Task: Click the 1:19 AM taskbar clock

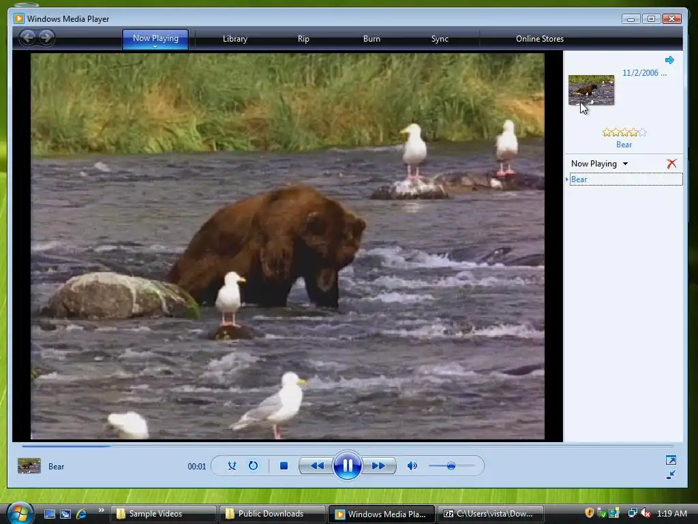Action: pyautogui.click(x=671, y=513)
